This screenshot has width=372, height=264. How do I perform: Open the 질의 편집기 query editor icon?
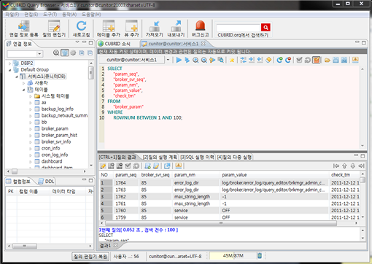click(54, 26)
